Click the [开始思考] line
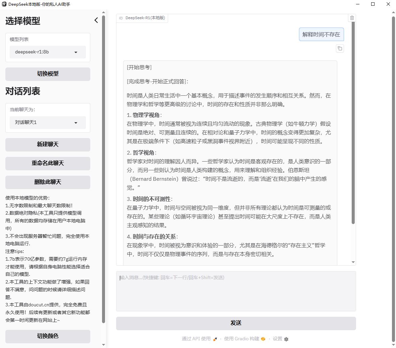This screenshot has height=348, width=396. 139,67
